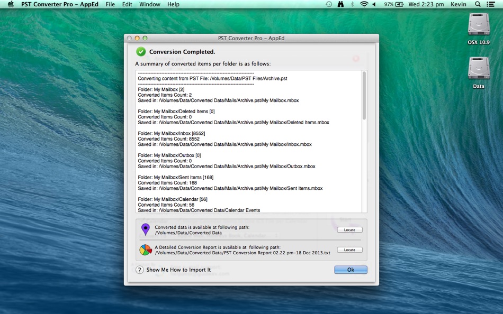Screen dimensions: 503x314
Task: Open the Help menu
Action: tap(173, 4)
